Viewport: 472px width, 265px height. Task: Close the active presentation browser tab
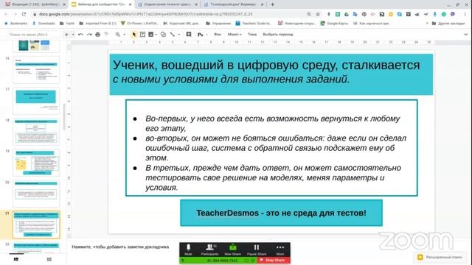tap(131, 4)
